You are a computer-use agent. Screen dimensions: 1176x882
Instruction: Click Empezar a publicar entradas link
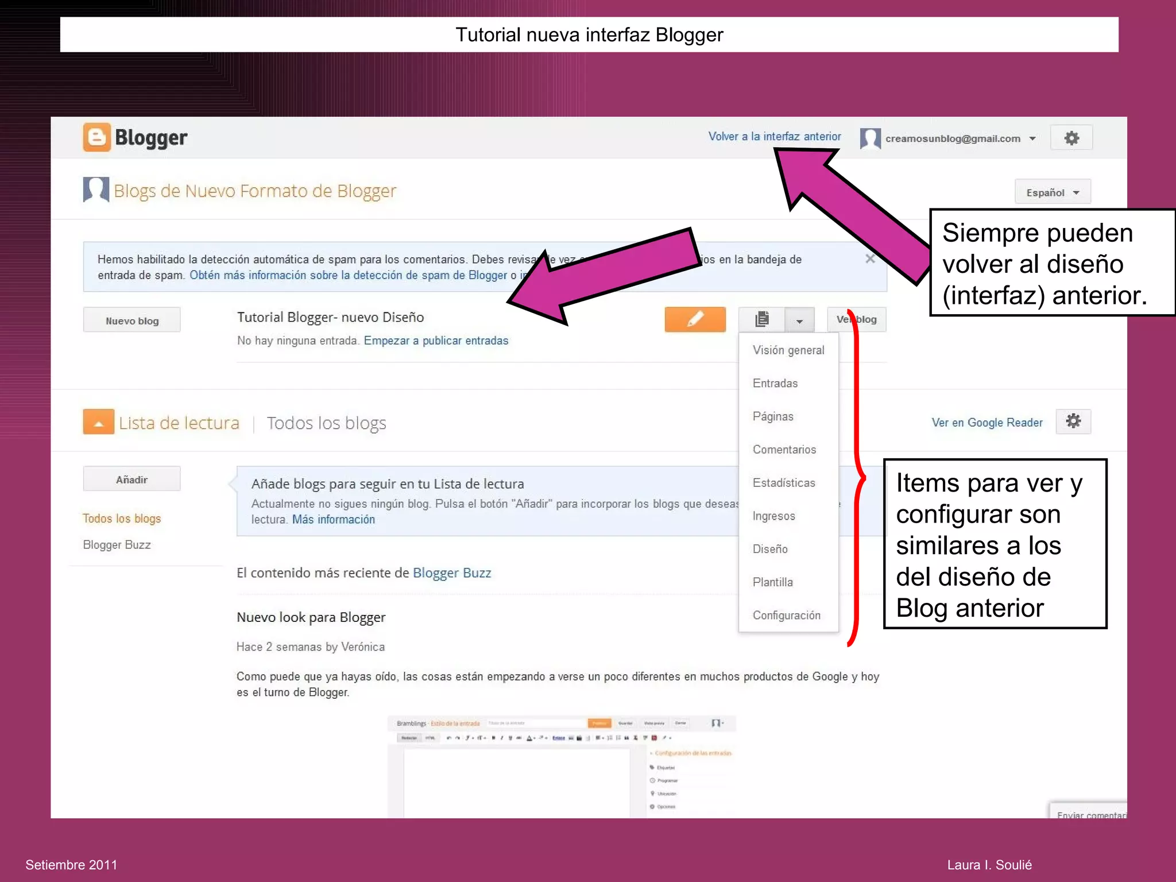coord(436,341)
